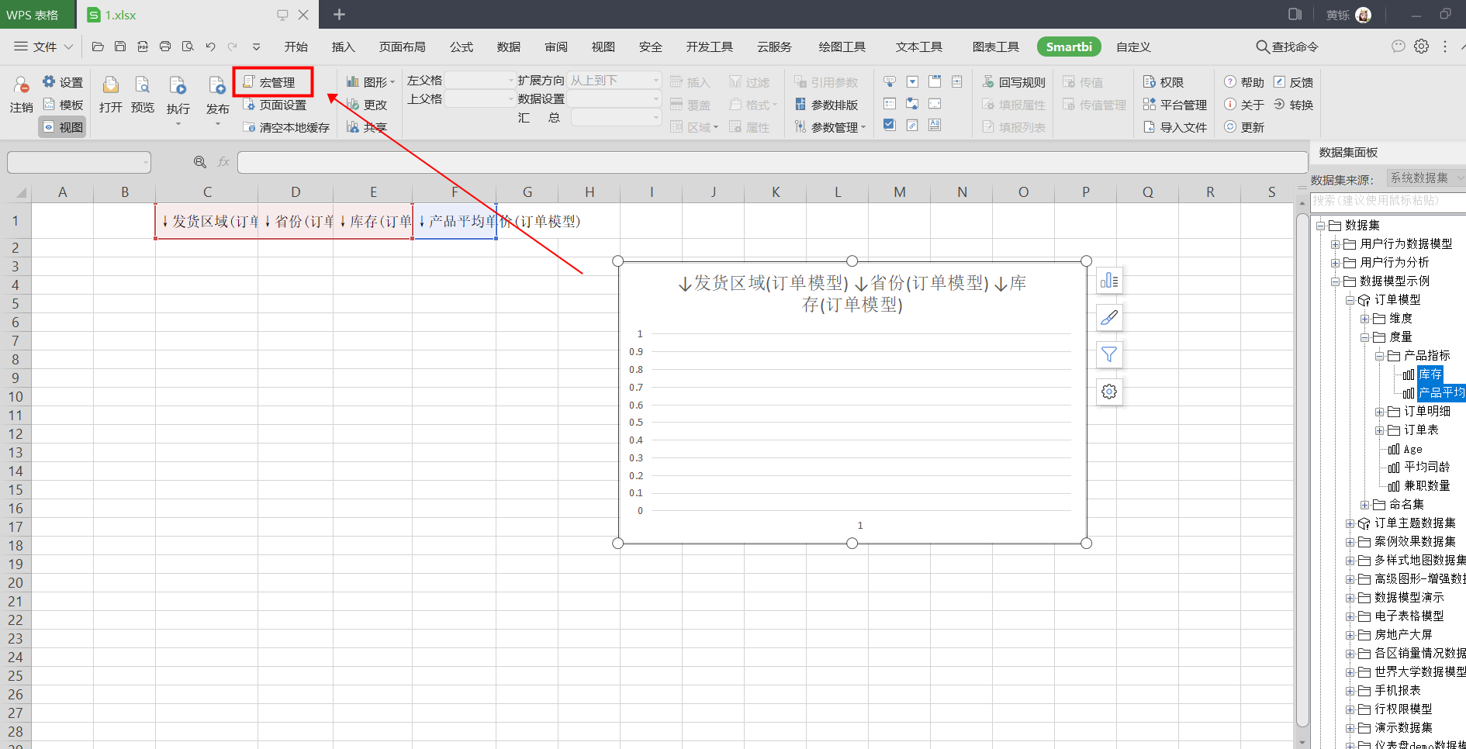Switch to the 页面布局 ribbon tab

click(x=403, y=47)
